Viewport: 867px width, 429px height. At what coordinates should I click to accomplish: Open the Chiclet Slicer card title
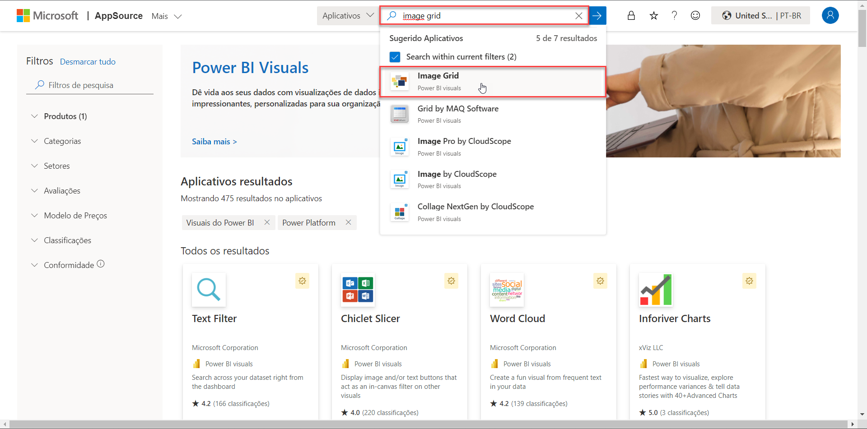click(x=370, y=318)
